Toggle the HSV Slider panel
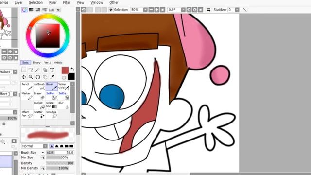The image size is (311, 175). [38, 10]
